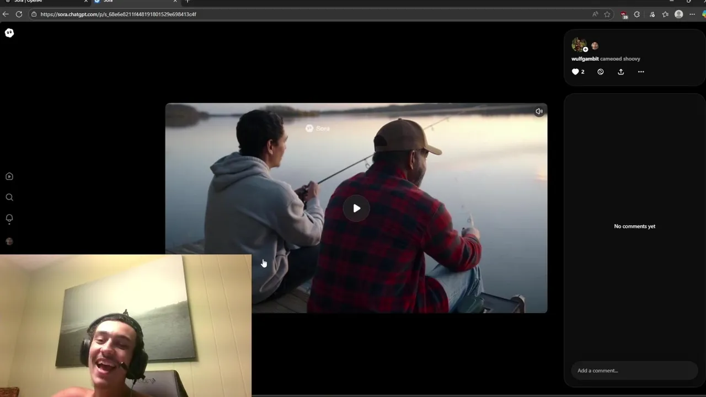Switch to the Sora | OpenAI tab
Image resolution: width=706 pixels, height=397 pixels.
[x=44, y=2]
